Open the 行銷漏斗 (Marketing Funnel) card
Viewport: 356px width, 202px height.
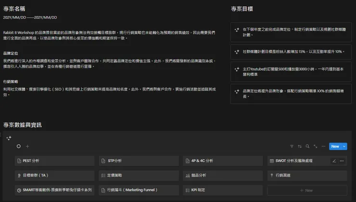pyautogui.click(x=139, y=190)
